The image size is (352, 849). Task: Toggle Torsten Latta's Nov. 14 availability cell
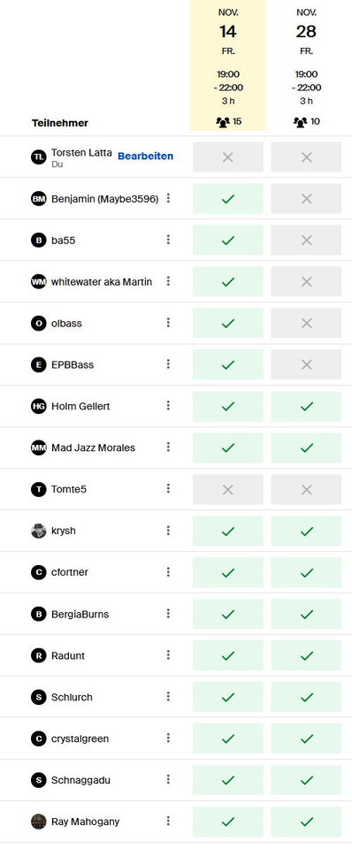(228, 157)
